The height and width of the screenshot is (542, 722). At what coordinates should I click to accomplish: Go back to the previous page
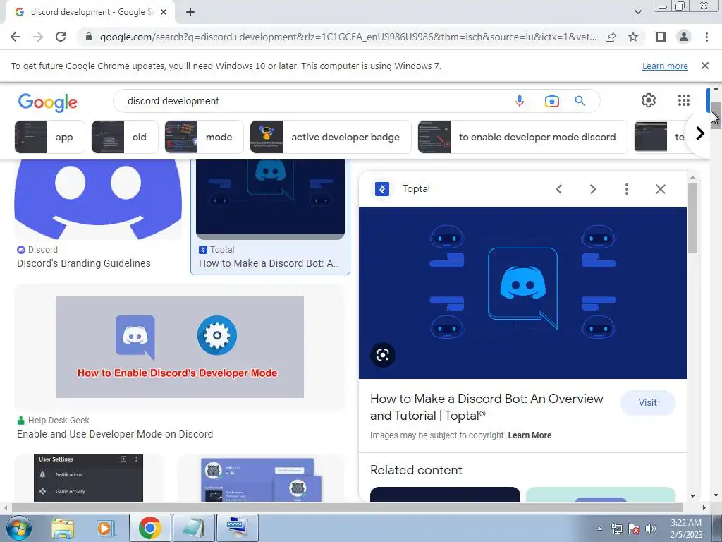point(16,37)
